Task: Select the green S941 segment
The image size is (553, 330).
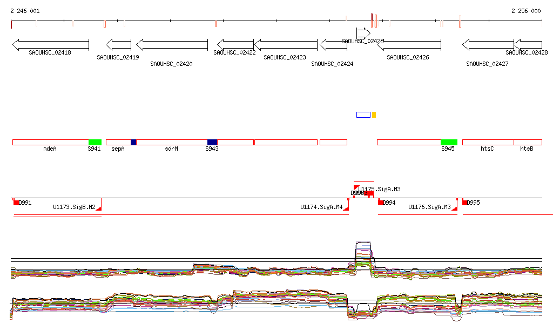Action: pos(95,143)
